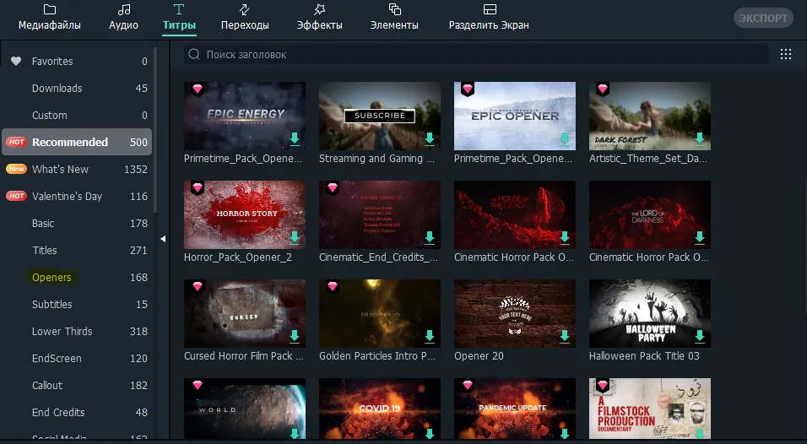Open the Медиафайлы tab
Image resolution: width=807 pixels, height=444 pixels.
50,18
